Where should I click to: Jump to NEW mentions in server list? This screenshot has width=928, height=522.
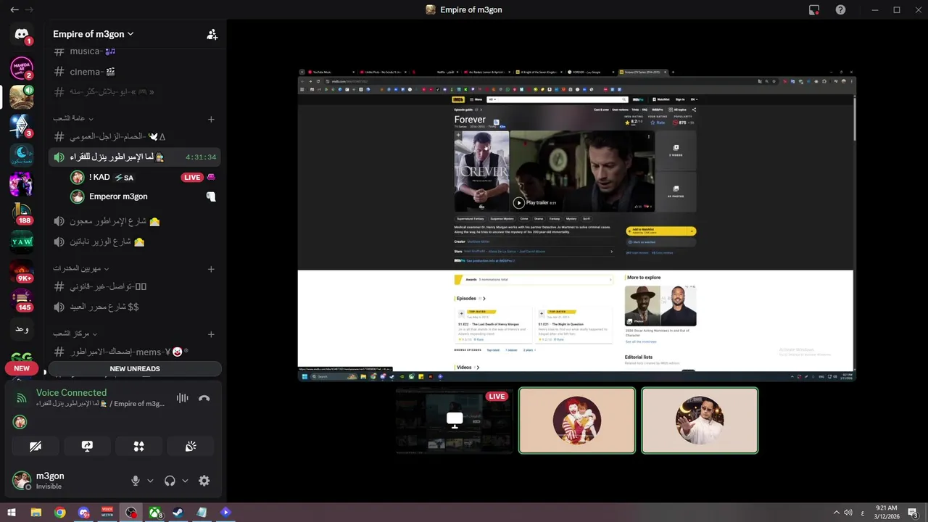coord(22,368)
